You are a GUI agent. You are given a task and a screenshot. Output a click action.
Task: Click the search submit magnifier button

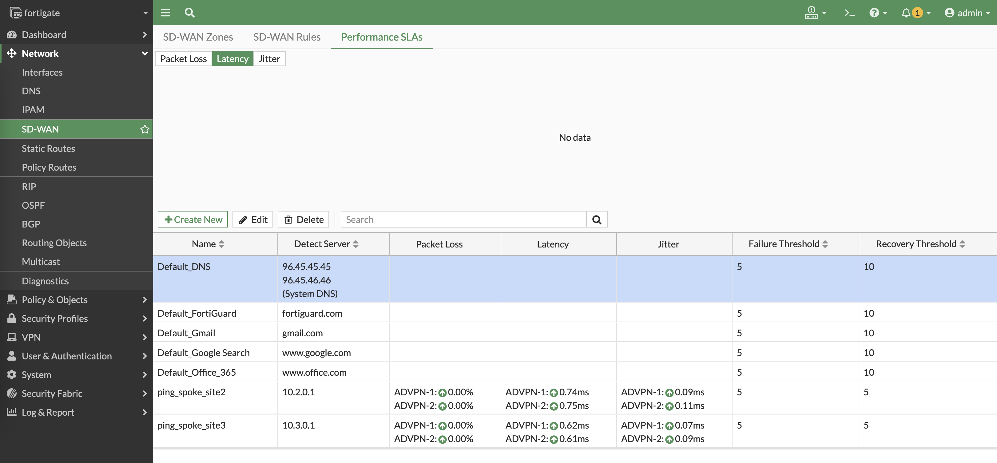point(596,220)
